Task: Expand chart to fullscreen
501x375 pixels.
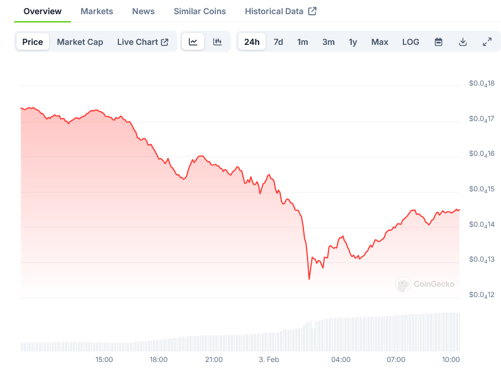Action: coord(487,42)
